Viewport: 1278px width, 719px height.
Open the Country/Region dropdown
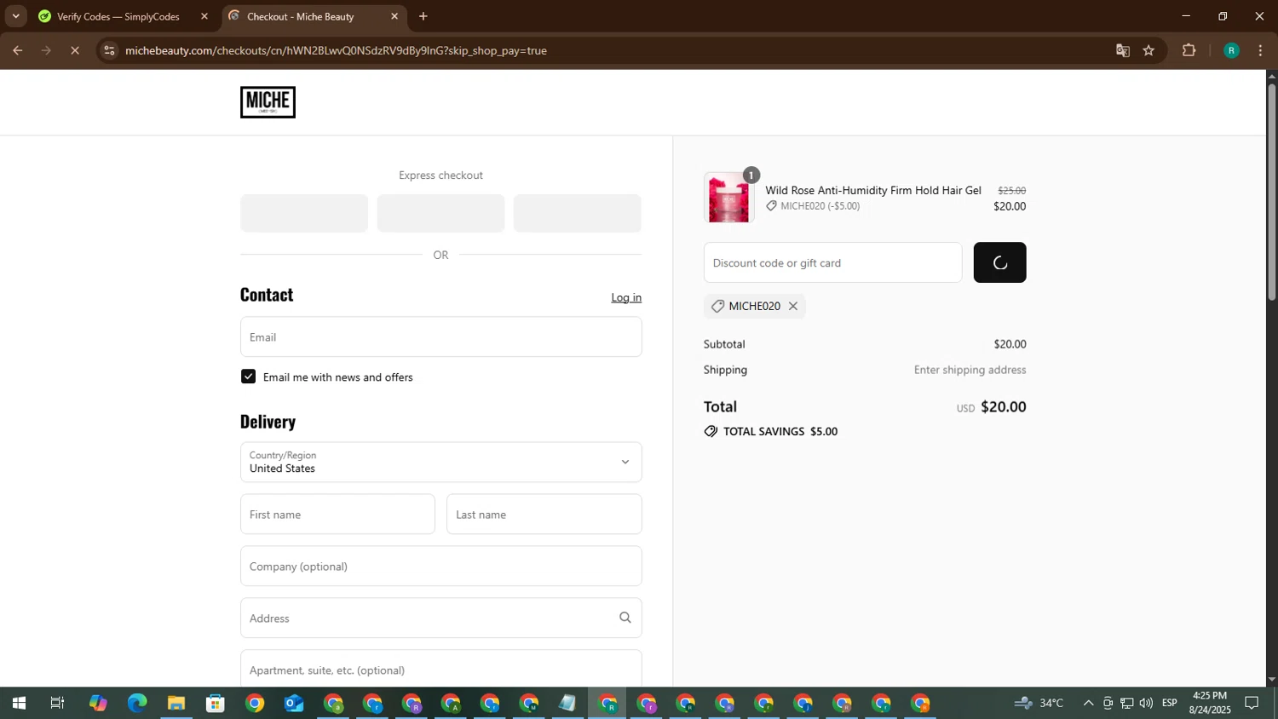440,462
